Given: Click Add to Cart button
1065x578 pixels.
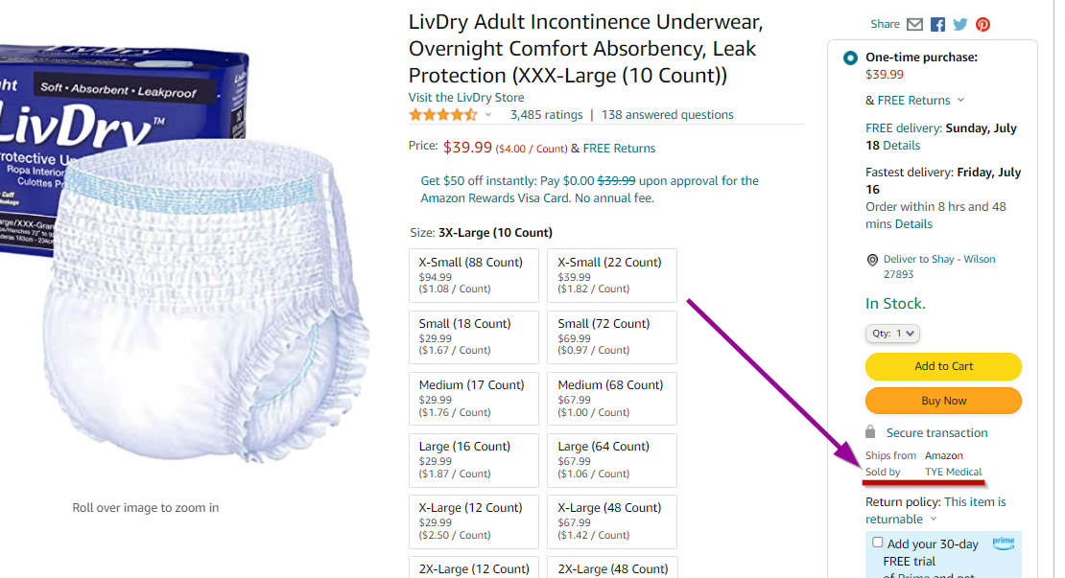Looking at the screenshot, I should tap(943, 366).
